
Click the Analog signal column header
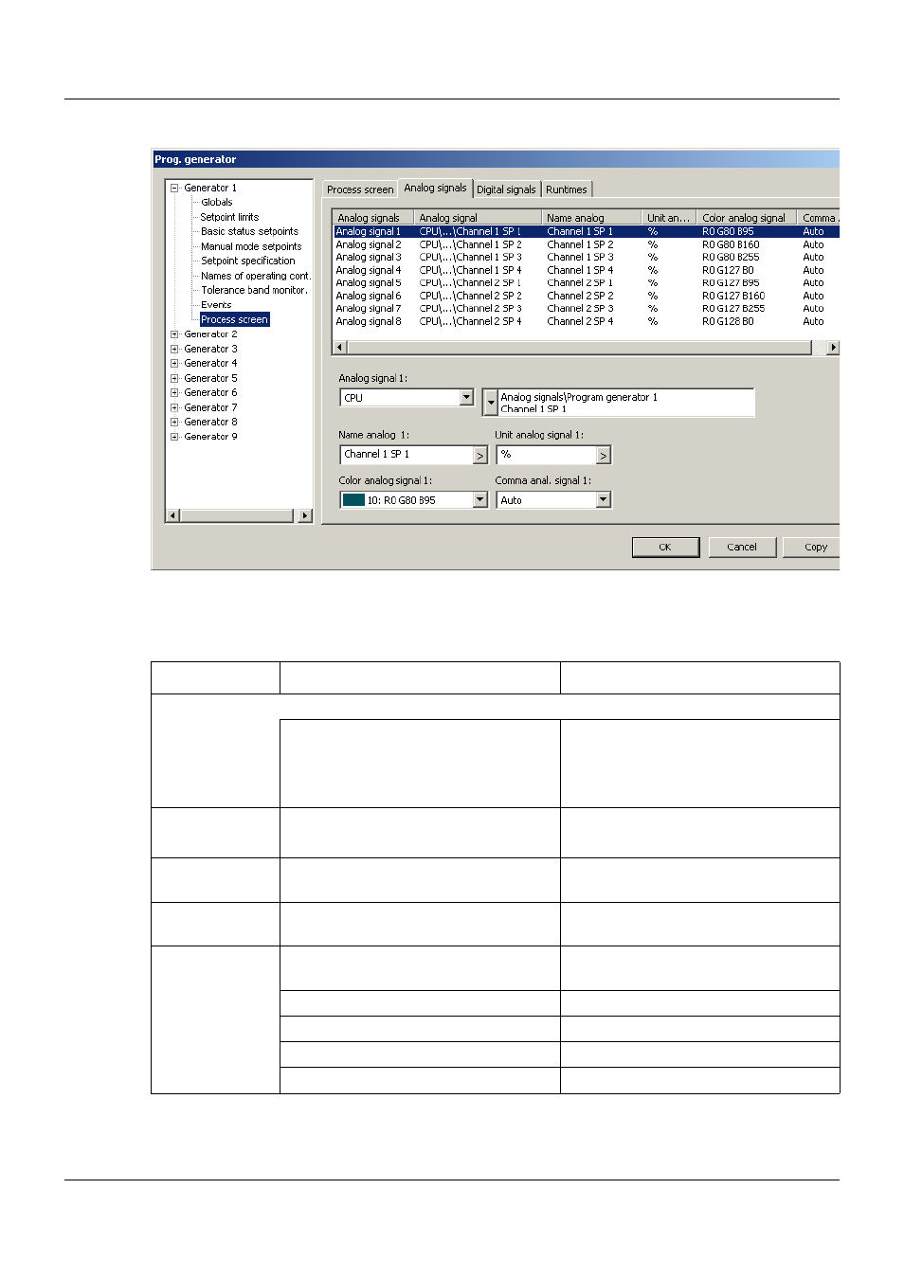click(x=478, y=218)
